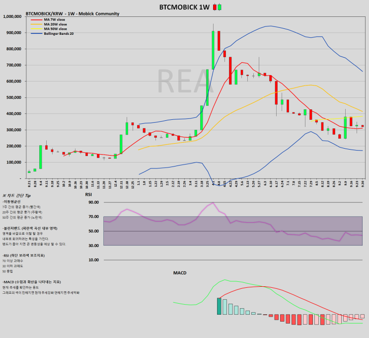Click the REA watermark in the chart

tap(185, 81)
